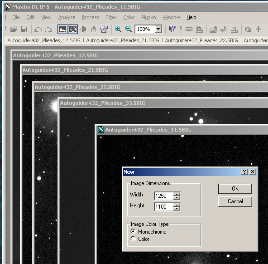Image resolution: width=268 pixels, height=264 pixels.
Task: Click the arrow-over-ruler toolbar icon
Action: 224,29
